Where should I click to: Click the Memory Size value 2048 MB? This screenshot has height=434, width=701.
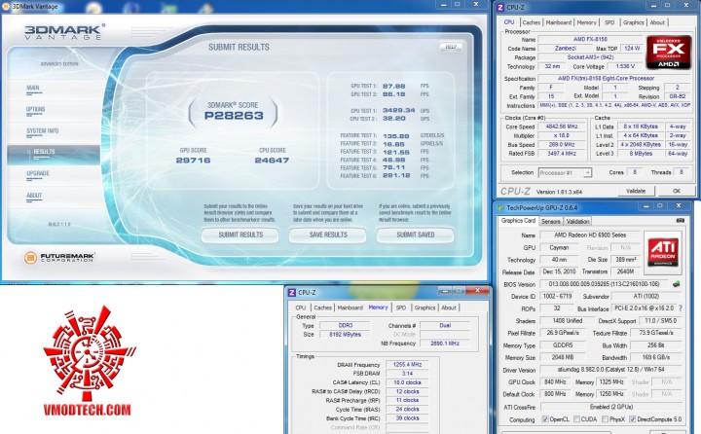[x=563, y=357]
